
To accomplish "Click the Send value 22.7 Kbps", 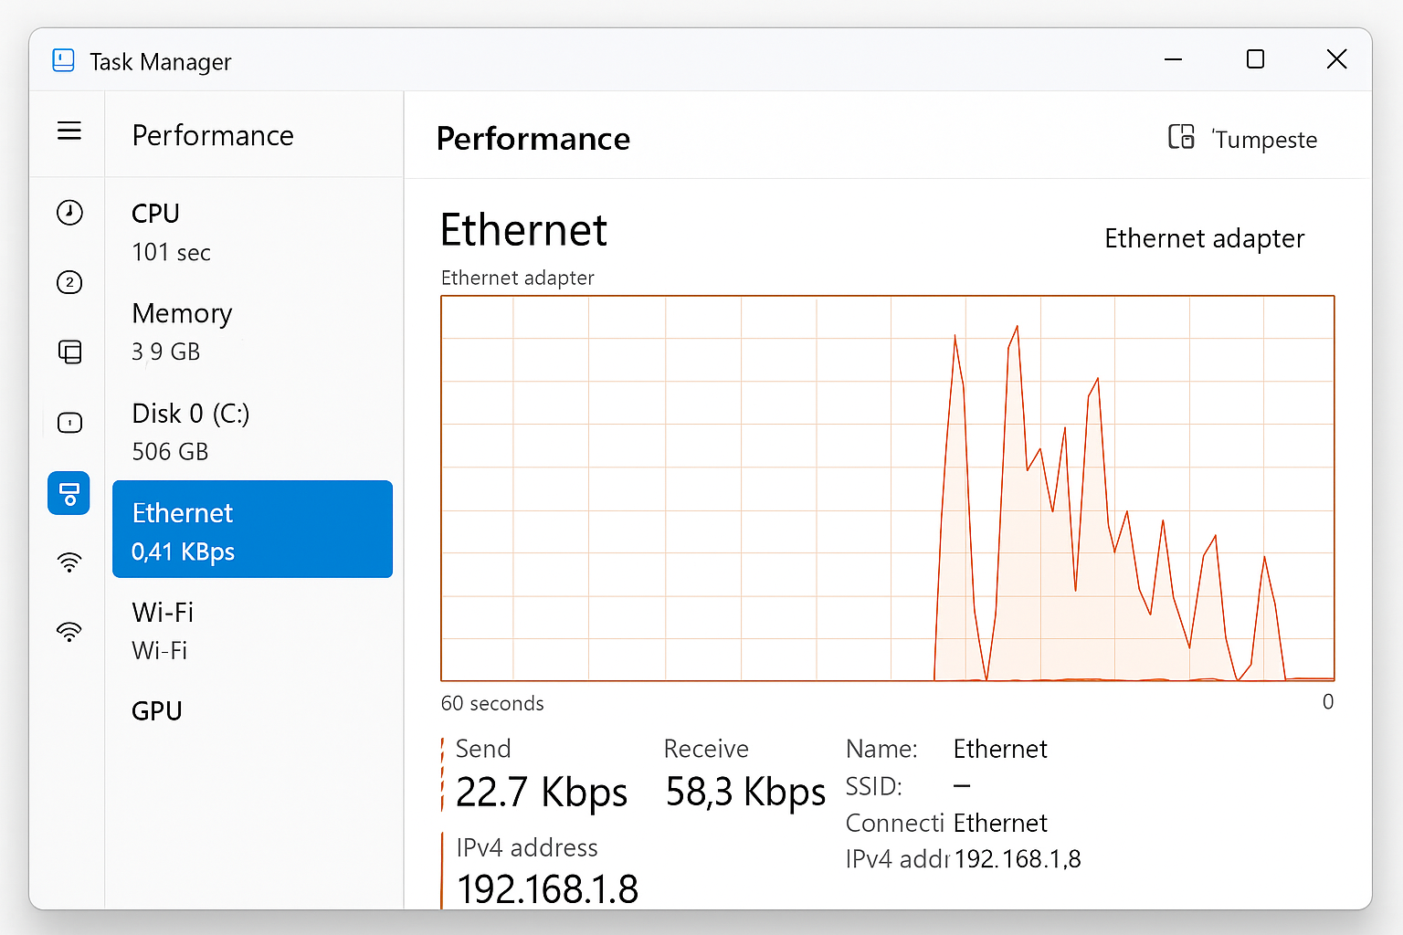I will coord(541,791).
